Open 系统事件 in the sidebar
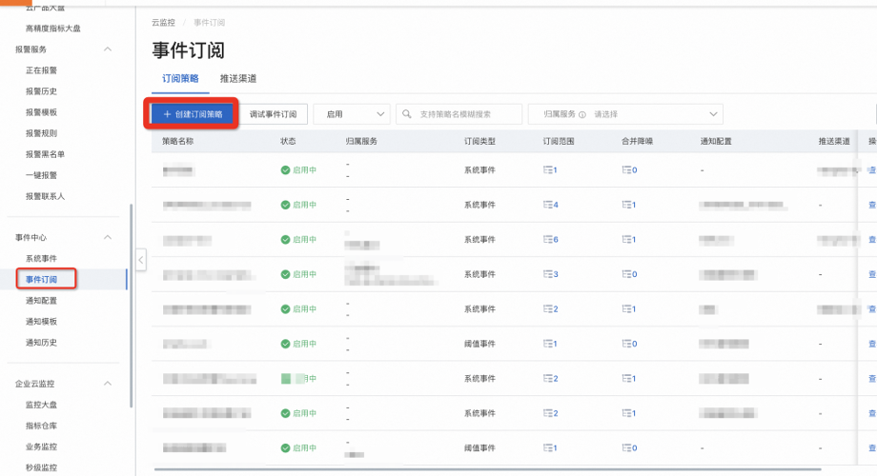Viewport: 877px width, 476px height. (41, 259)
